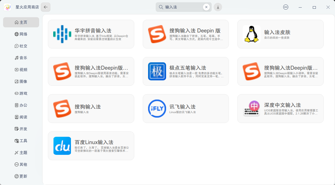This screenshot has width=335, height=185.
Task: View details for 讯飞输入法
Action: click(x=186, y=108)
